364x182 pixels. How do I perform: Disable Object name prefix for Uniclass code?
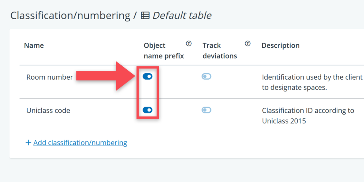click(x=148, y=110)
